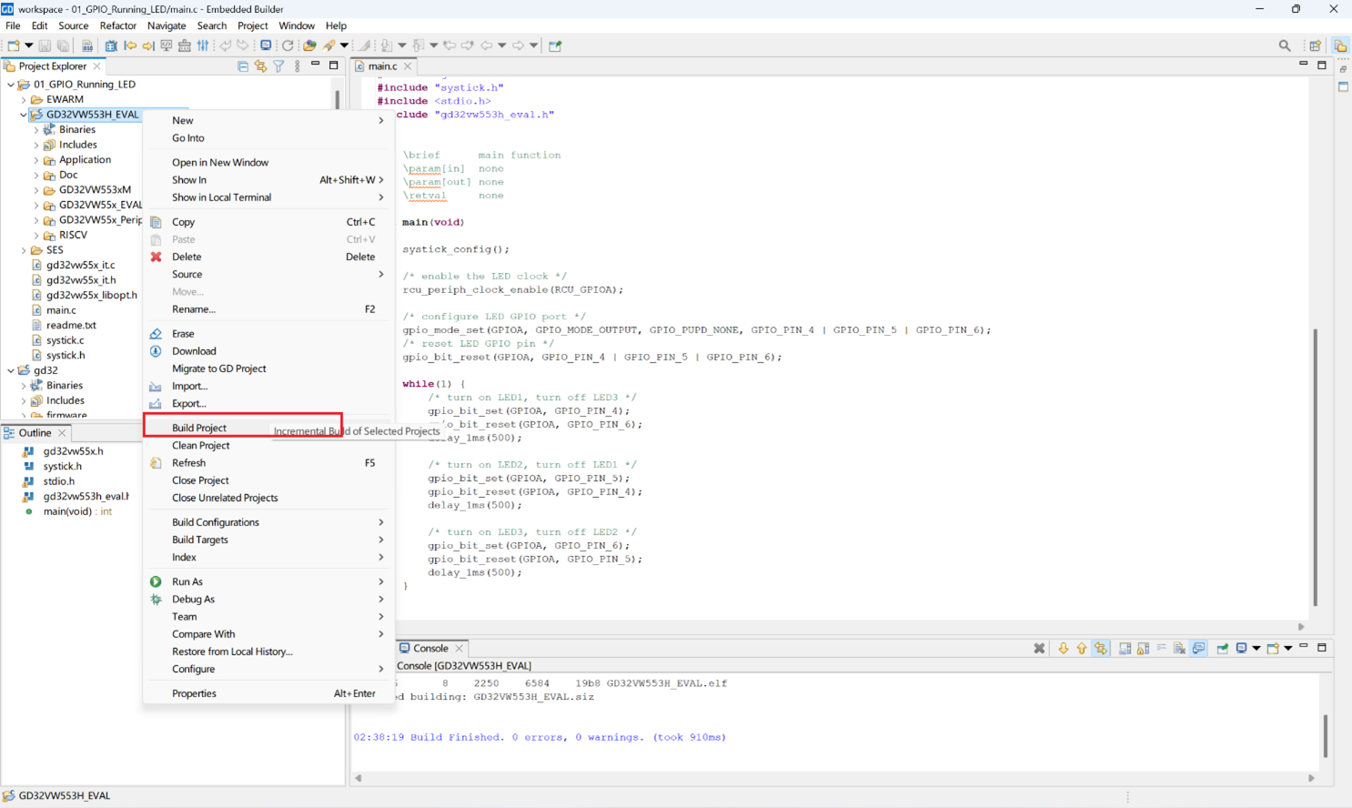Image resolution: width=1352 pixels, height=808 pixels.
Task: Toggle Link with Editor in Project Explorer
Action: pyautogui.click(x=261, y=66)
